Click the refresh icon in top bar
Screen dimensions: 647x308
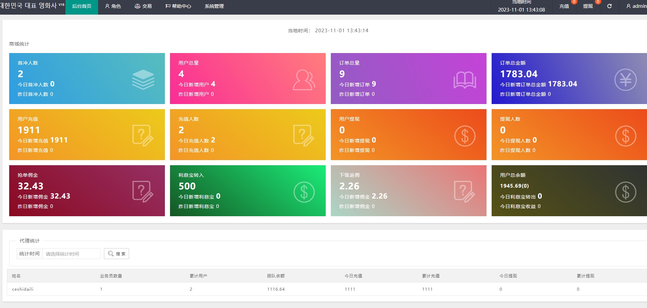tap(609, 6)
